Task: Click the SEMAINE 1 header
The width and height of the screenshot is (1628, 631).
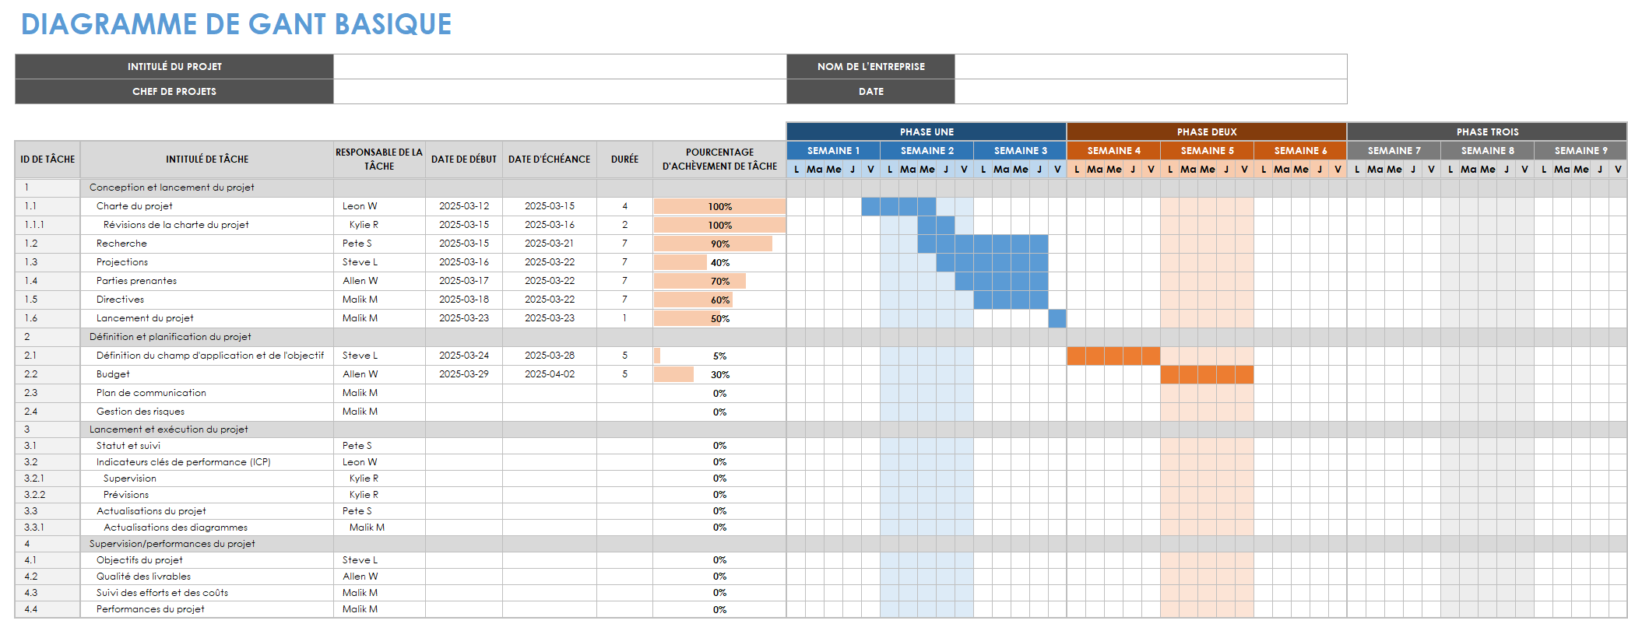Action: (x=833, y=150)
